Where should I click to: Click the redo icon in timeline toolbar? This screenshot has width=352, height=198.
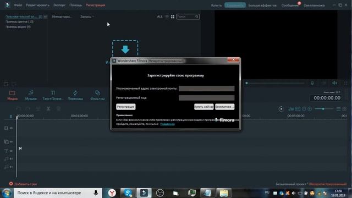[28, 109]
